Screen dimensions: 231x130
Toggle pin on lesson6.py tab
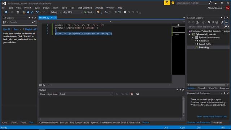52,18
